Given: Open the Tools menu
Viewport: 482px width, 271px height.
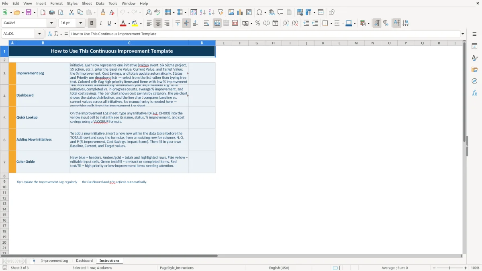Looking at the screenshot, I should point(113,3).
